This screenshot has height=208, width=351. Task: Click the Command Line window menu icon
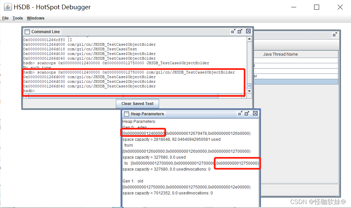[x=27, y=32]
